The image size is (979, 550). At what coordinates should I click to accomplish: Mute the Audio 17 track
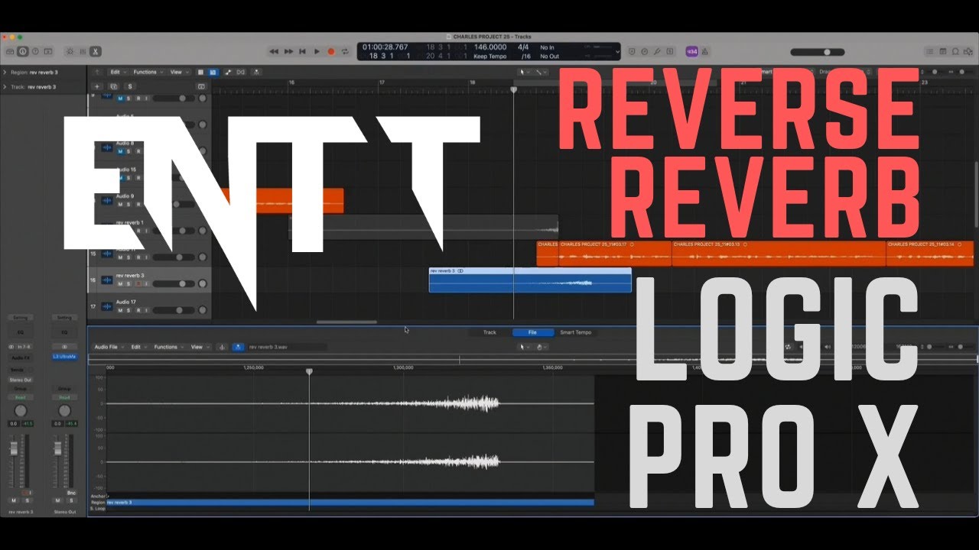120,311
